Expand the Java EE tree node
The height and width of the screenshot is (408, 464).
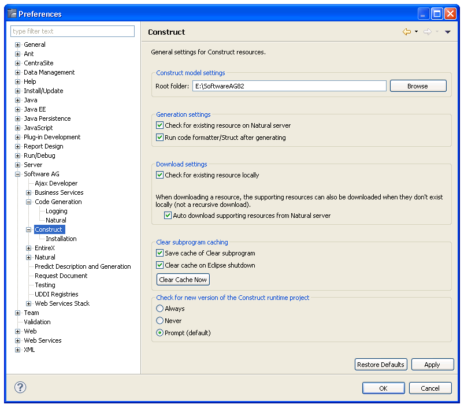[x=17, y=109]
